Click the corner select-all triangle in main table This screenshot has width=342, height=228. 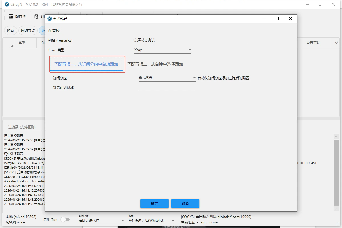point(11,46)
